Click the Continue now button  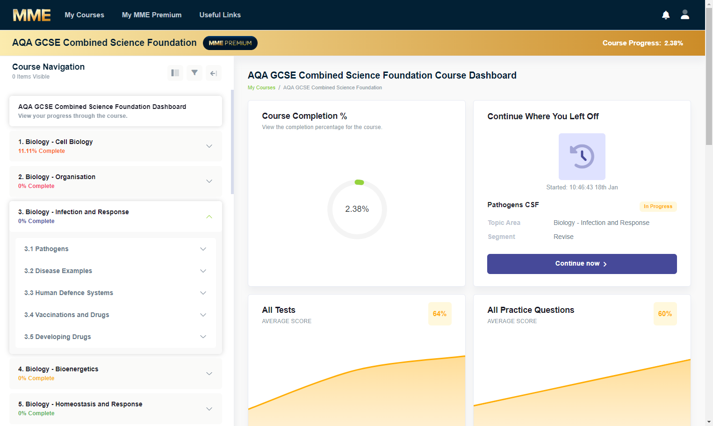(582, 264)
